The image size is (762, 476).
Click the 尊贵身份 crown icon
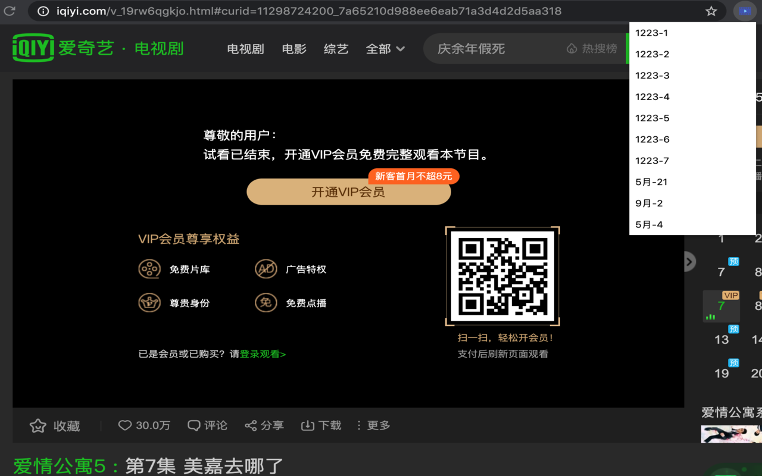(x=149, y=303)
